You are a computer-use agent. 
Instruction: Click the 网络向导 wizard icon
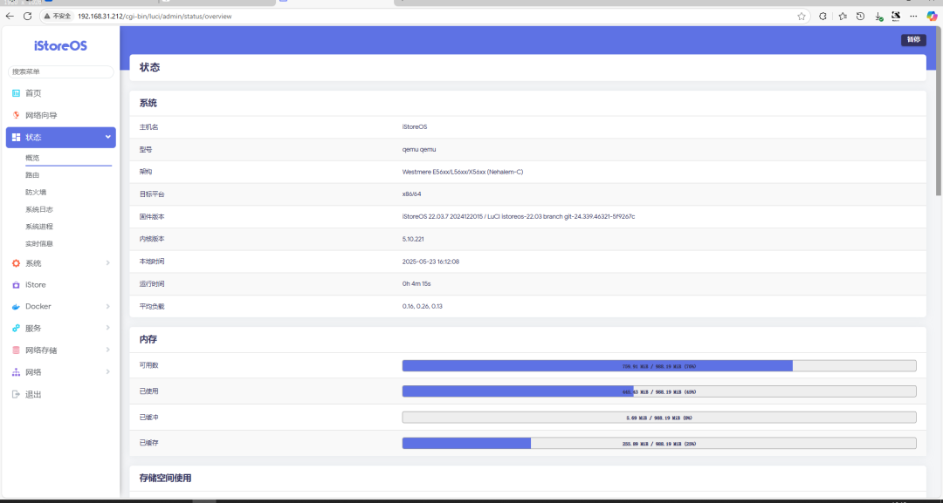(x=17, y=115)
